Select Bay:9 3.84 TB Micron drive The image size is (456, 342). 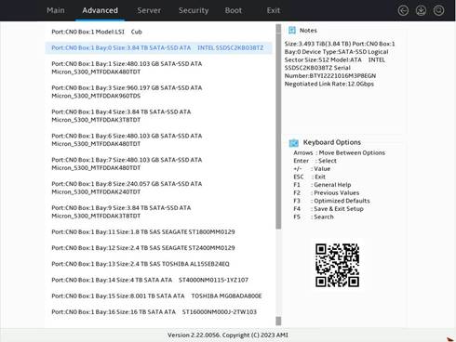tap(121, 212)
